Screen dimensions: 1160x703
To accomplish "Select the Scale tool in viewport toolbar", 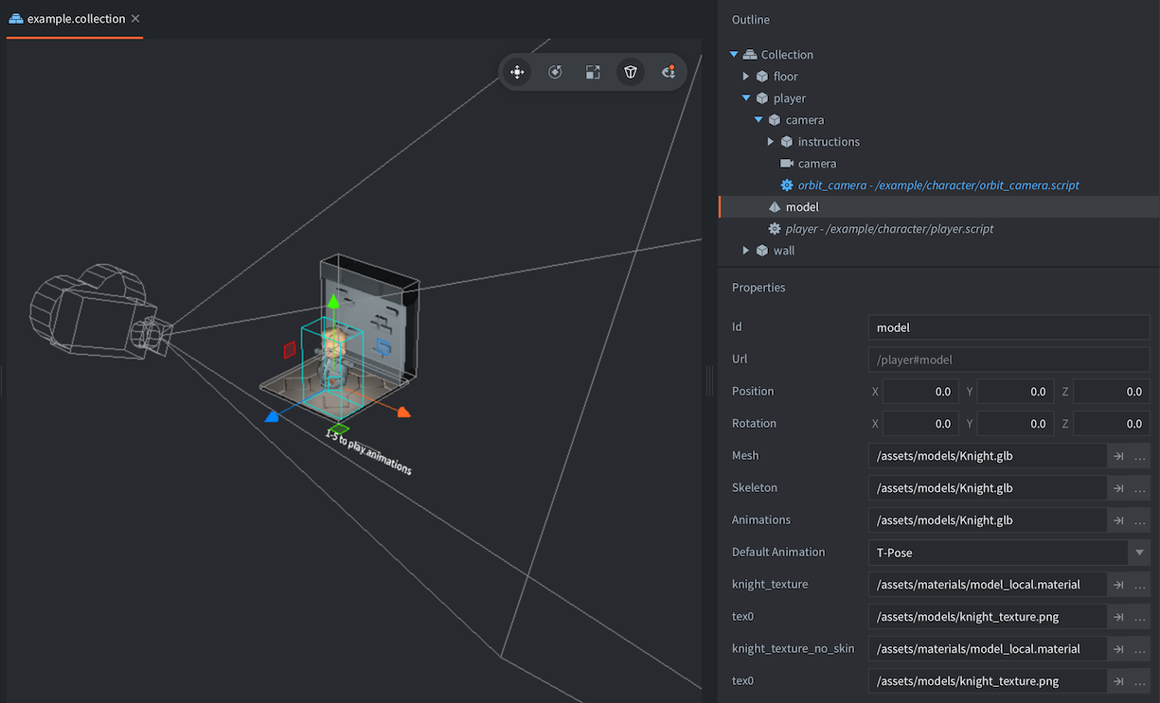I will point(593,72).
